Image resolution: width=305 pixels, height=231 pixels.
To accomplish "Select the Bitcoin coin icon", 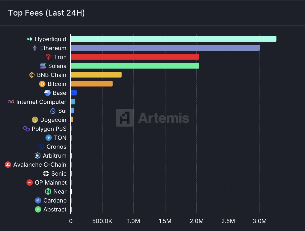I will pyautogui.click(x=42, y=84).
